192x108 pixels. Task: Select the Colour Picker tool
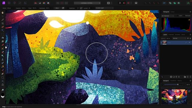click(3, 20)
